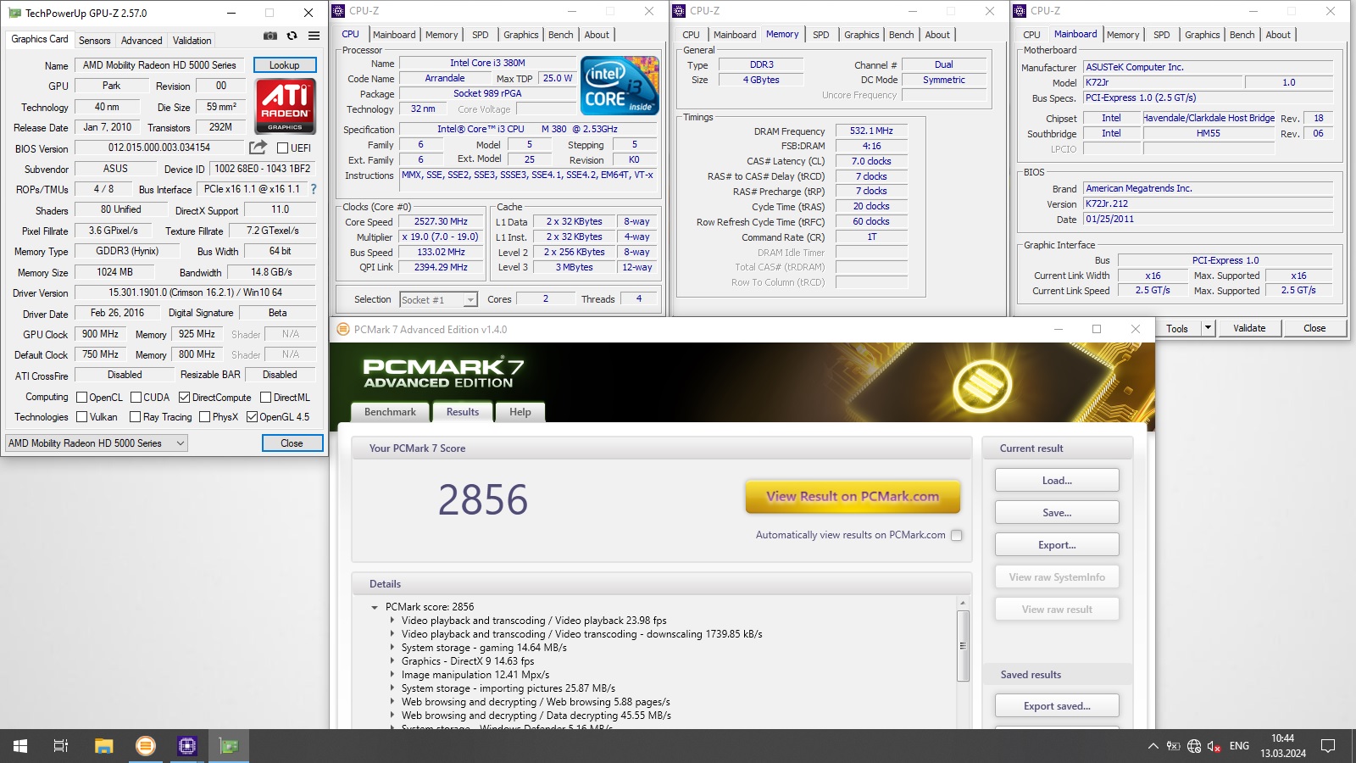
Task: Click first CPU-Z window title icon
Action: click(338, 11)
